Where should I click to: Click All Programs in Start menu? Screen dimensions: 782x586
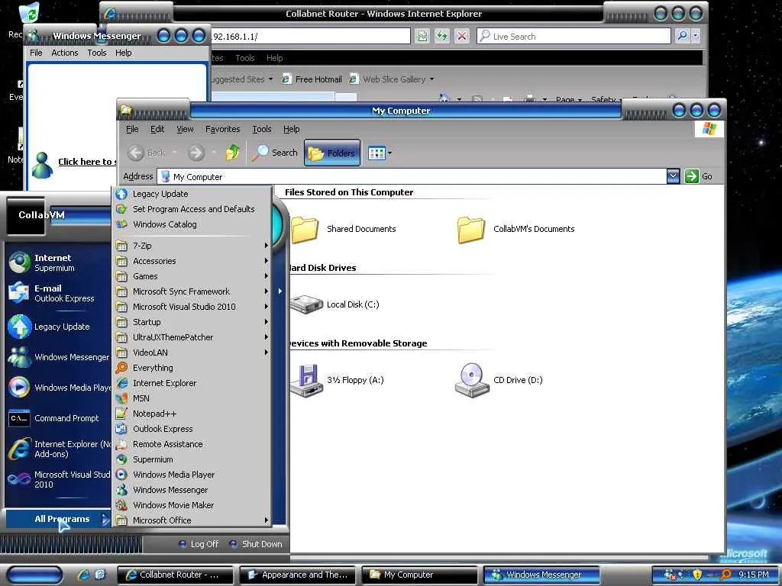click(58, 519)
